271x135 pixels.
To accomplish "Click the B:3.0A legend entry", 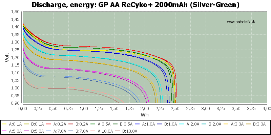I will click(x=255, y=124).
